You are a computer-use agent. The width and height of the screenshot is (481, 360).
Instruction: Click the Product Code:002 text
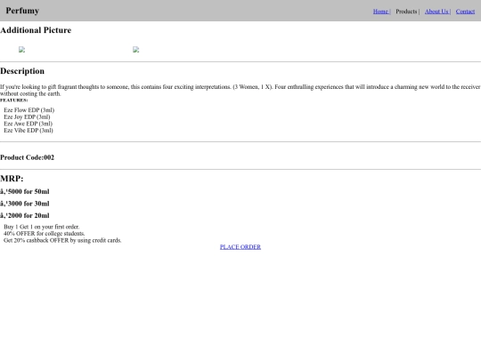[27, 157]
